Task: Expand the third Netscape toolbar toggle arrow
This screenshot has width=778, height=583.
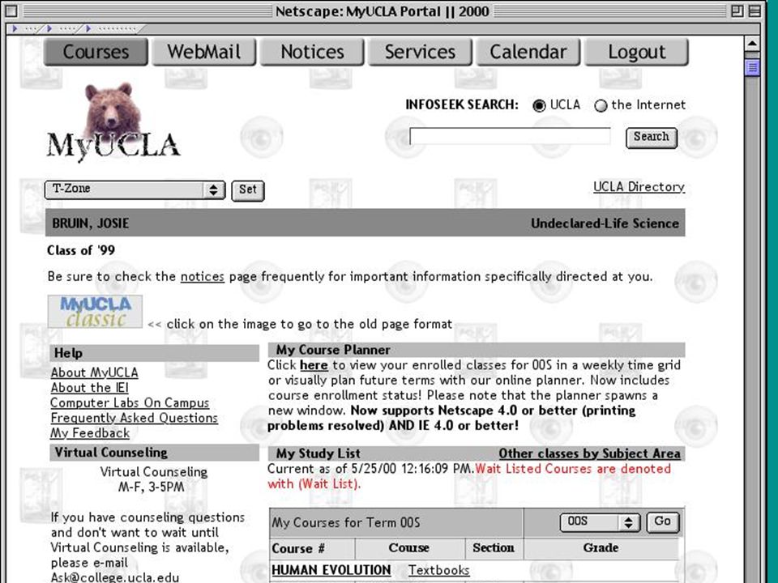Action: [x=88, y=29]
